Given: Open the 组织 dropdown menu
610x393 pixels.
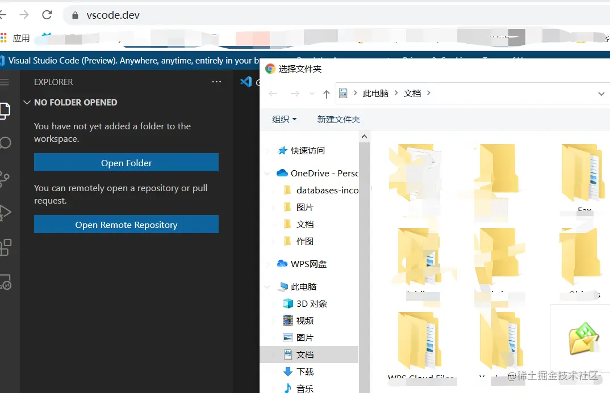Looking at the screenshot, I should point(285,119).
